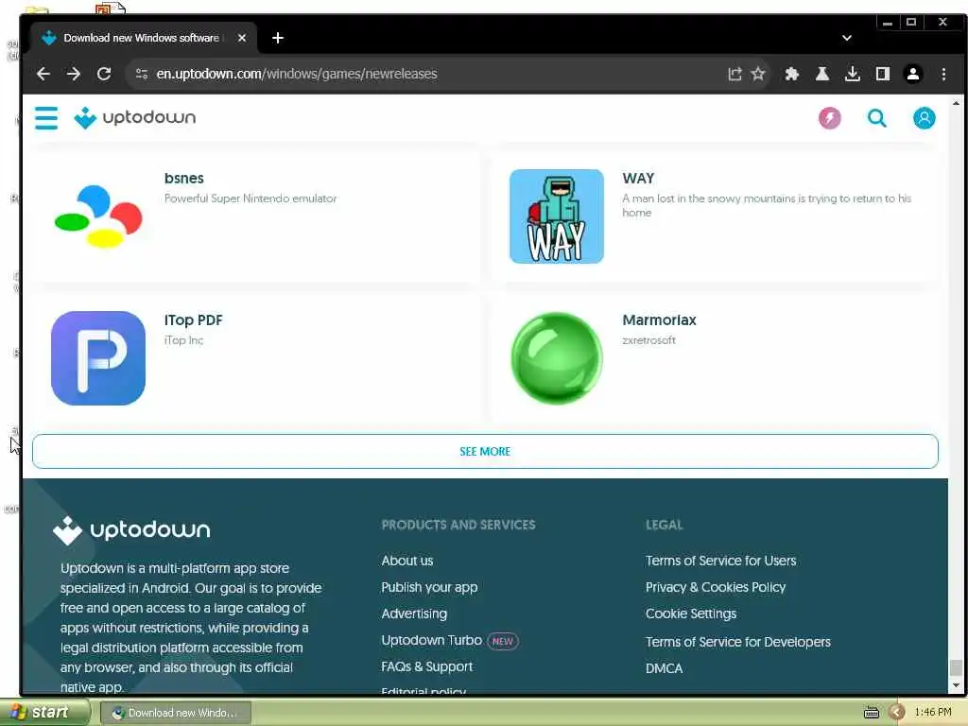This screenshot has width=968, height=726.
Task: Click the 1:46 PM taskbar clock
Action: [x=933, y=713]
